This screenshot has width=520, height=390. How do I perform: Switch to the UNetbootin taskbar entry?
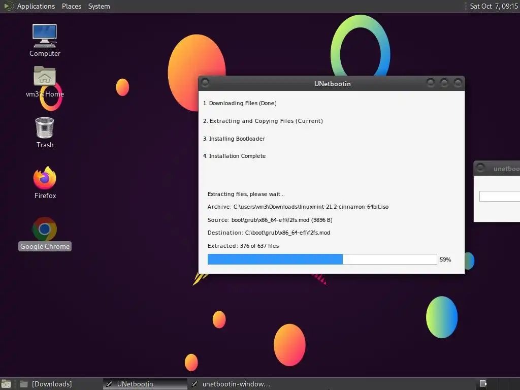point(145,384)
